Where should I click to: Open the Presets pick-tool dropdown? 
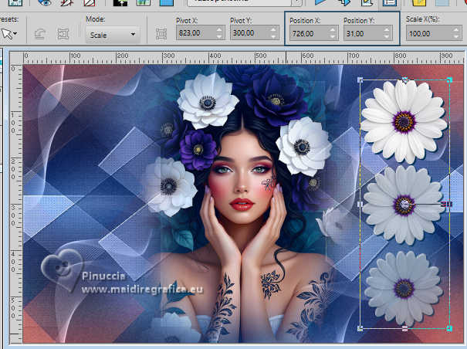[x=9, y=34]
